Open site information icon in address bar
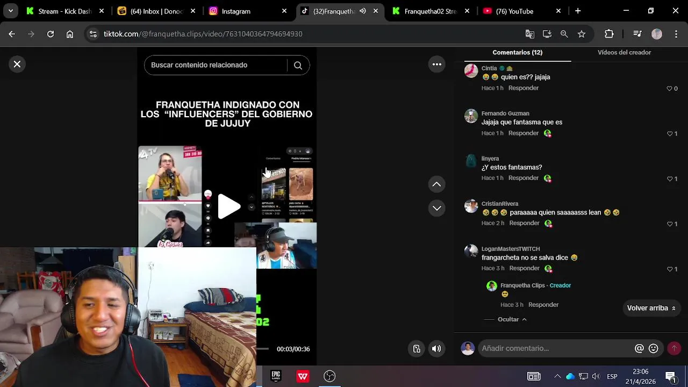 click(93, 34)
